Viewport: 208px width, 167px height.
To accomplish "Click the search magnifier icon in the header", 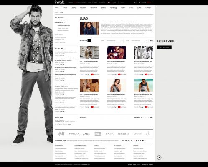I will pyautogui.click(x=135, y=2).
